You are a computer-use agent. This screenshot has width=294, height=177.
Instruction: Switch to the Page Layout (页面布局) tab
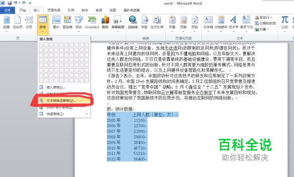54,10
